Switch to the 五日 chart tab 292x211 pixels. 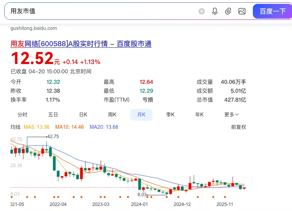53,114
